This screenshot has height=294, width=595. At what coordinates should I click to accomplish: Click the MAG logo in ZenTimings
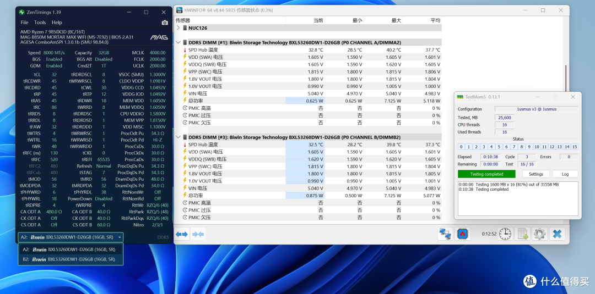[159, 37]
